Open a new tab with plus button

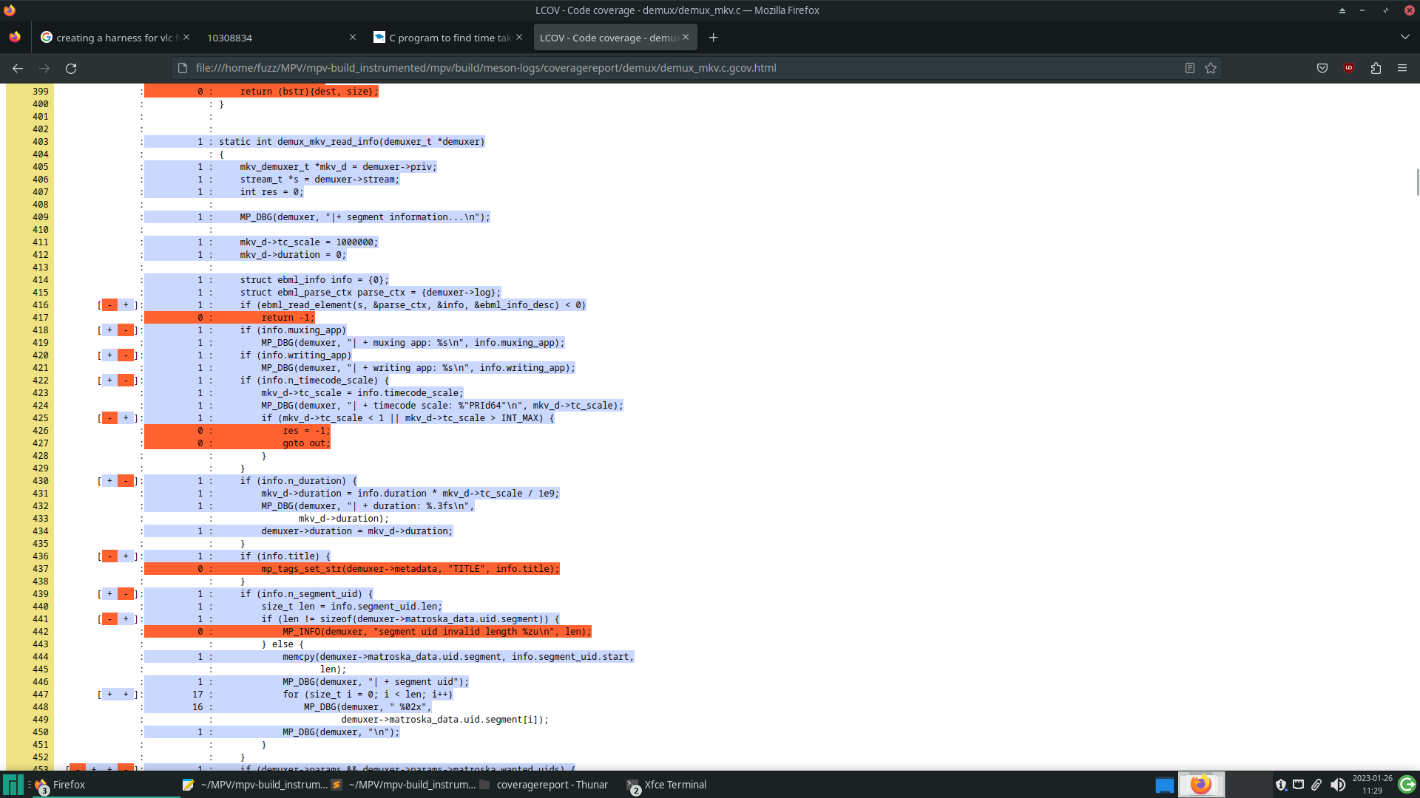pos(713,38)
